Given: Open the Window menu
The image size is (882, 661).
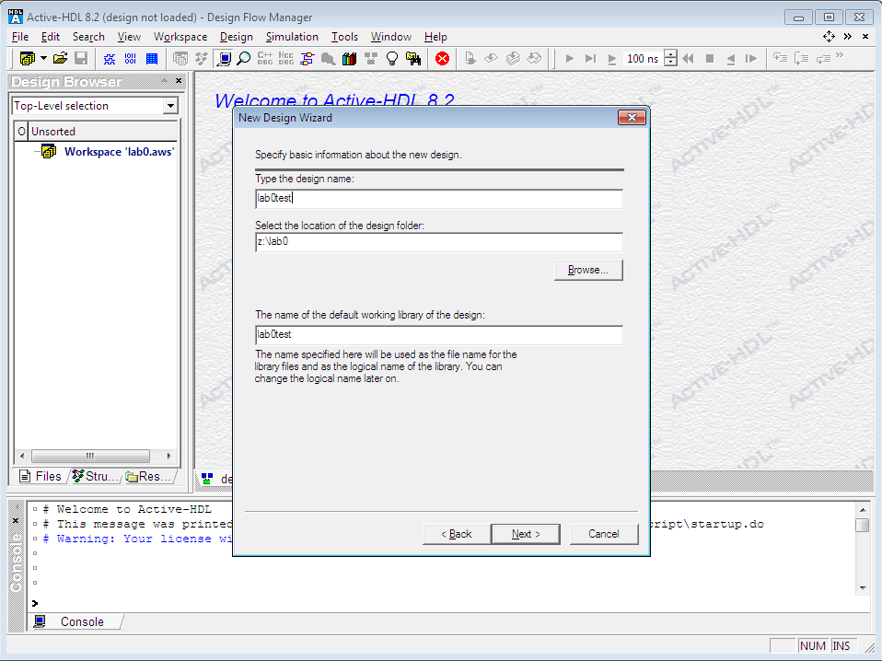Looking at the screenshot, I should tap(391, 37).
